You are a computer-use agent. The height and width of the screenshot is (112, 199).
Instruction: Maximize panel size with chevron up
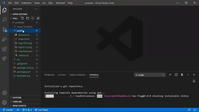[188, 75]
